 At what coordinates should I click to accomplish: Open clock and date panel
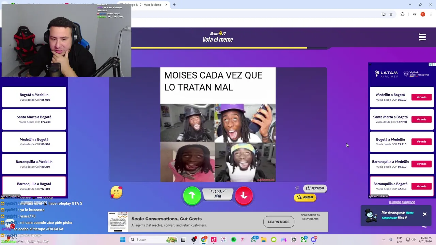pos(426,240)
